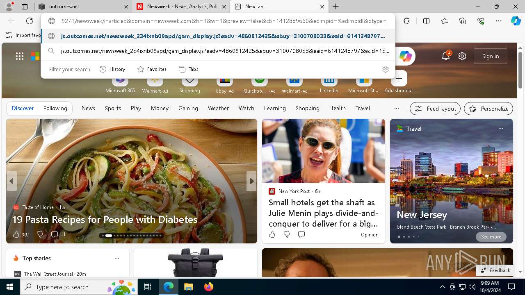Viewport: 525px width, 295px height.
Task: Click See more on New Jersey card
Action: [x=491, y=237]
